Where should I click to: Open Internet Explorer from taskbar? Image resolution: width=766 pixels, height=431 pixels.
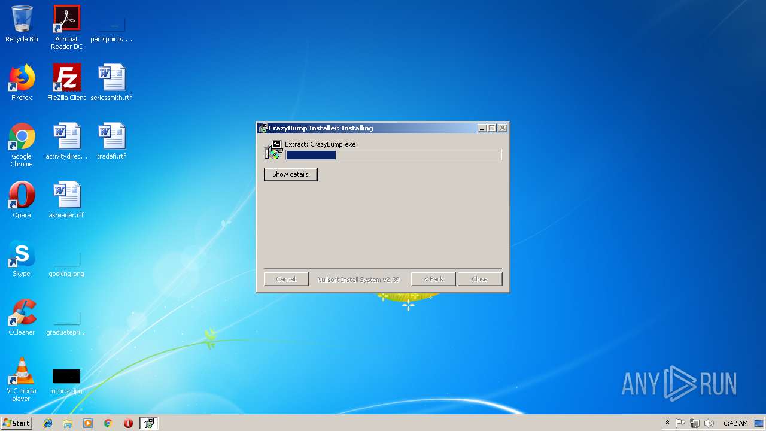tap(48, 423)
